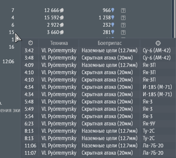The image size is (176, 158).
Task: Click target Ла-7Б-20 in the 11:07 row
Action: click(153, 153)
